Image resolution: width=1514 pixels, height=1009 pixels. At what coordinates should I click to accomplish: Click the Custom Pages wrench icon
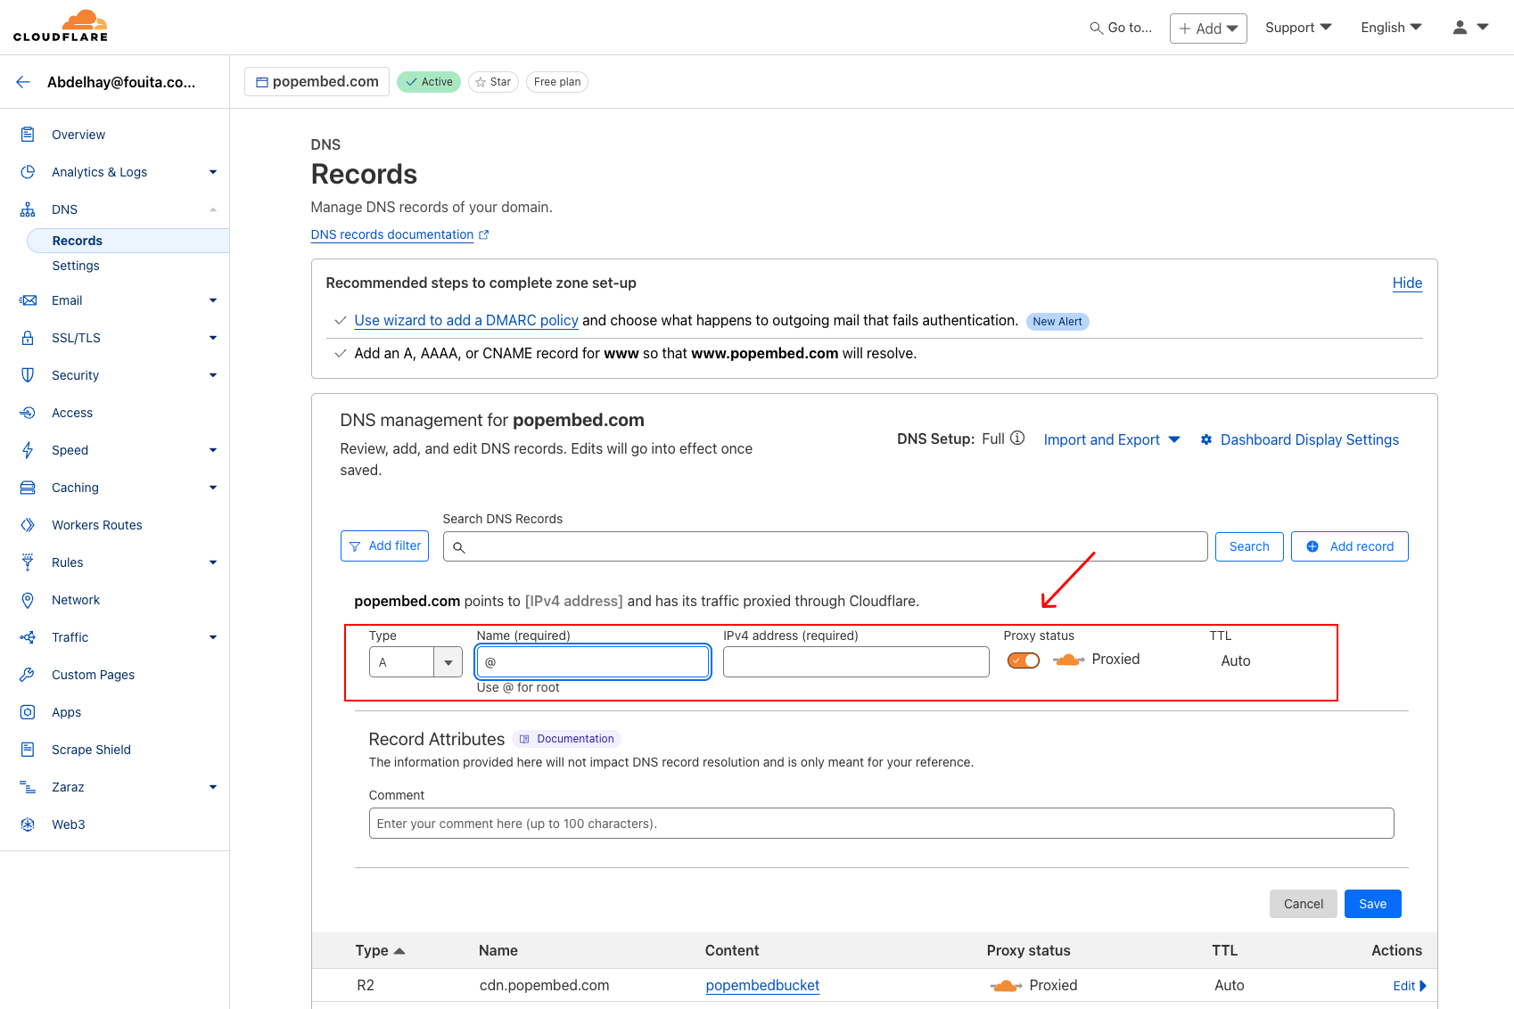point(28,675)
